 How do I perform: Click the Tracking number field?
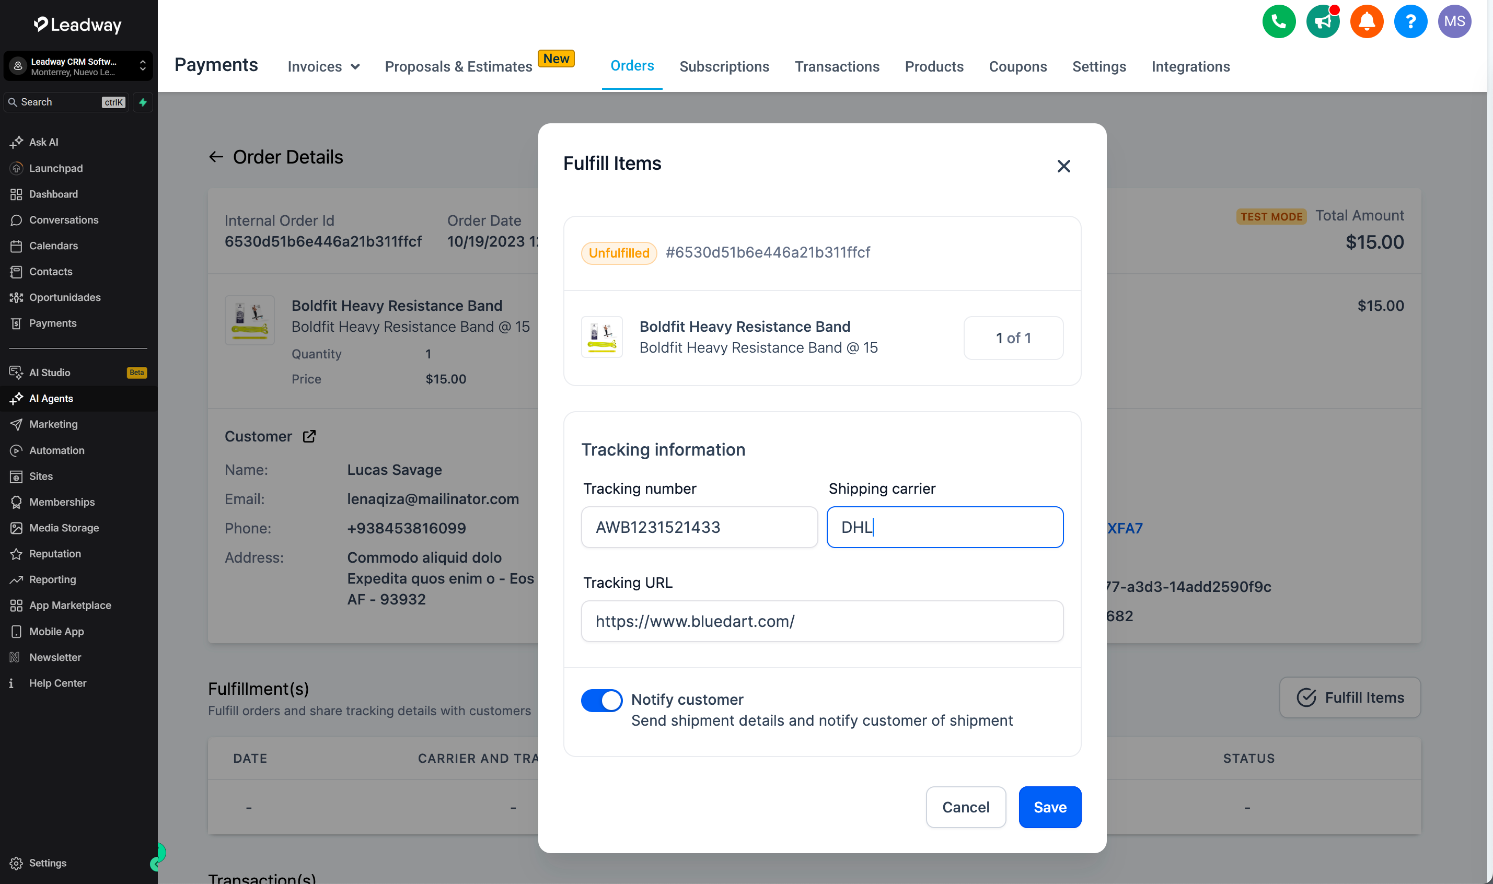click(x=699, y=527)
